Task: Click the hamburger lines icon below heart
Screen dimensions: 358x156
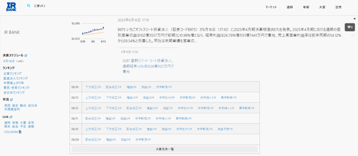Action: tap(353, 35)
